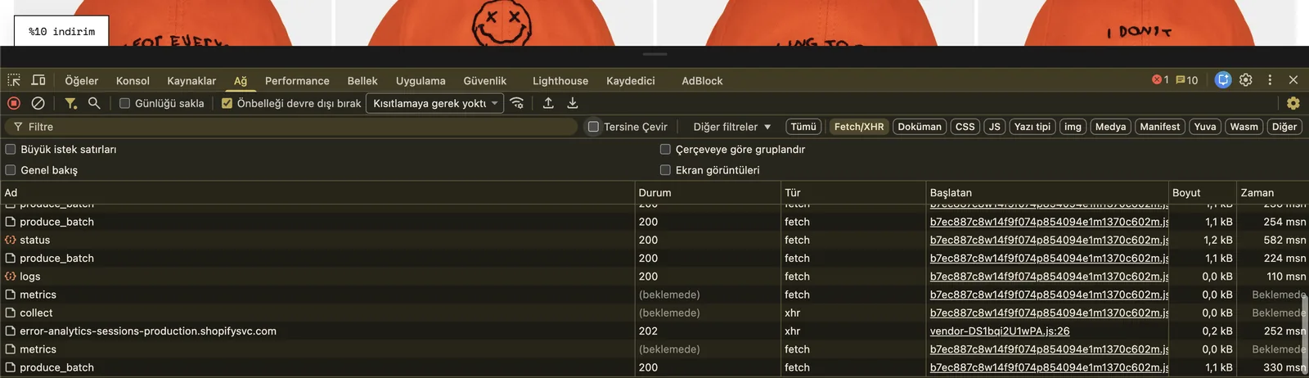Check Çerçeveye göre gruplandır
The height and width of the screenshot is (378, 1309).
665,150
